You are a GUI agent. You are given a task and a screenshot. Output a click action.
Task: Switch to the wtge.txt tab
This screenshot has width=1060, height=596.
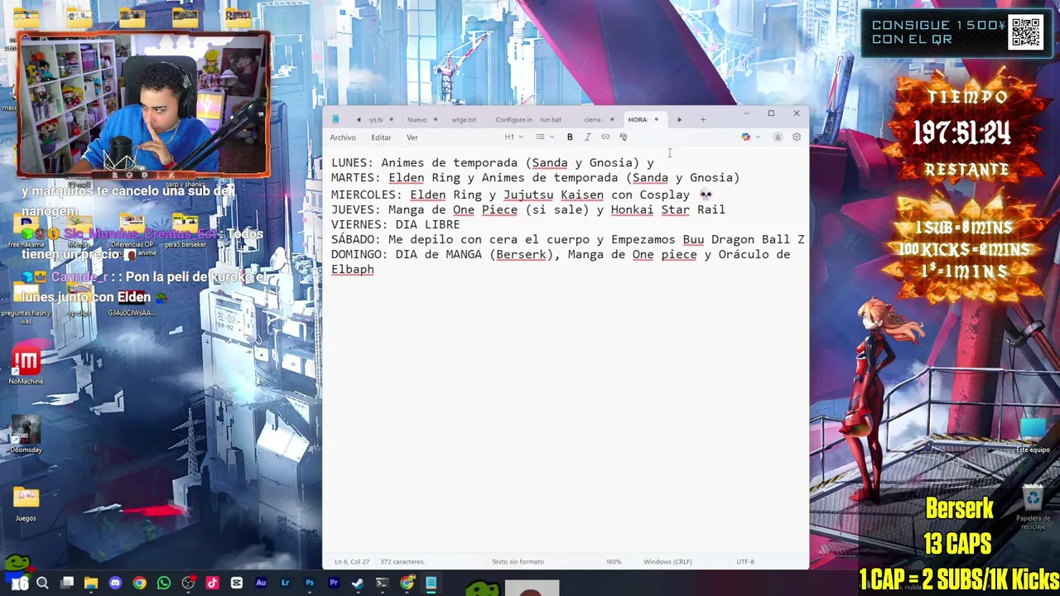click(464, 120)
